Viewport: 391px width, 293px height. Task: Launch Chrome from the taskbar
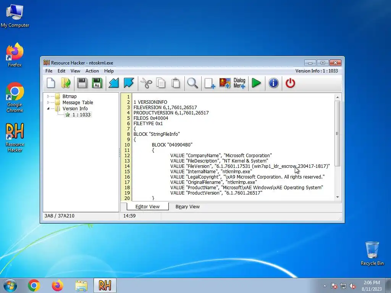(34, 285)
